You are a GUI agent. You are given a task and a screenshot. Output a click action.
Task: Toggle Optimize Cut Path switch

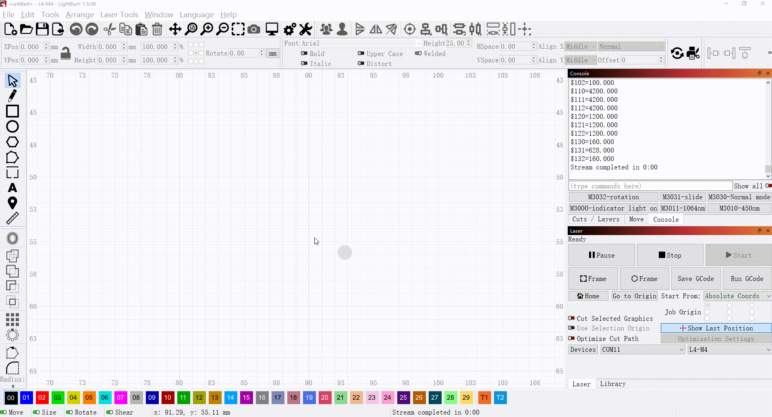[571, 339]
